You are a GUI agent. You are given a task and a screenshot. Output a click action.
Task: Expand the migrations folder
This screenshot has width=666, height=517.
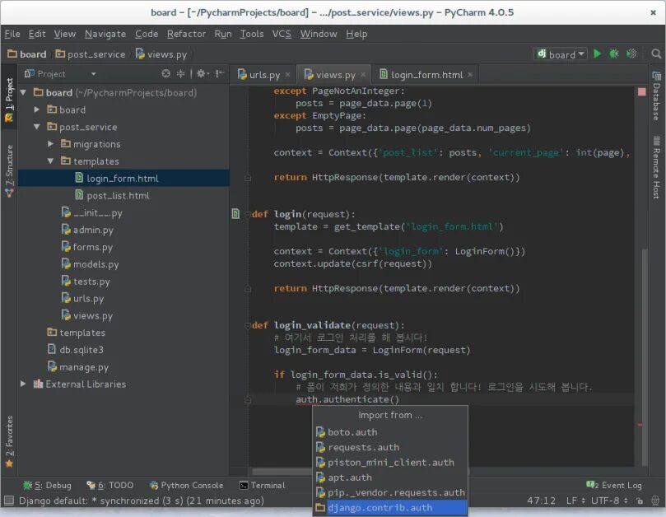click(x=50, y=144)
